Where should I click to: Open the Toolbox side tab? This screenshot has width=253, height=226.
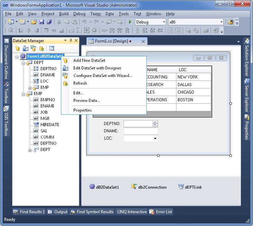(x=6, y=92)
